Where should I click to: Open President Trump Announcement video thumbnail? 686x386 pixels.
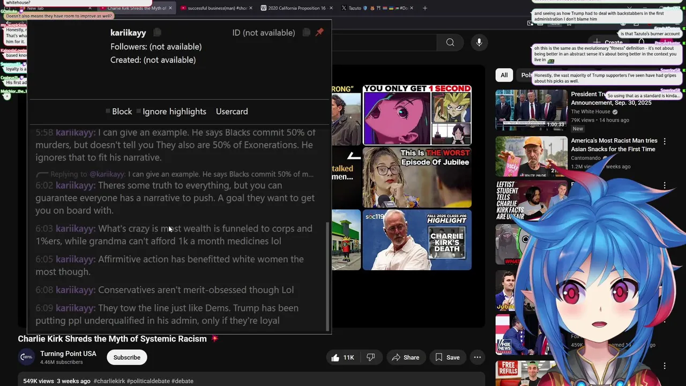531,110
